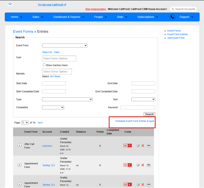Open the Type dropdown
The width and height of the screenshot is (204, 188).
pos(67,99)
